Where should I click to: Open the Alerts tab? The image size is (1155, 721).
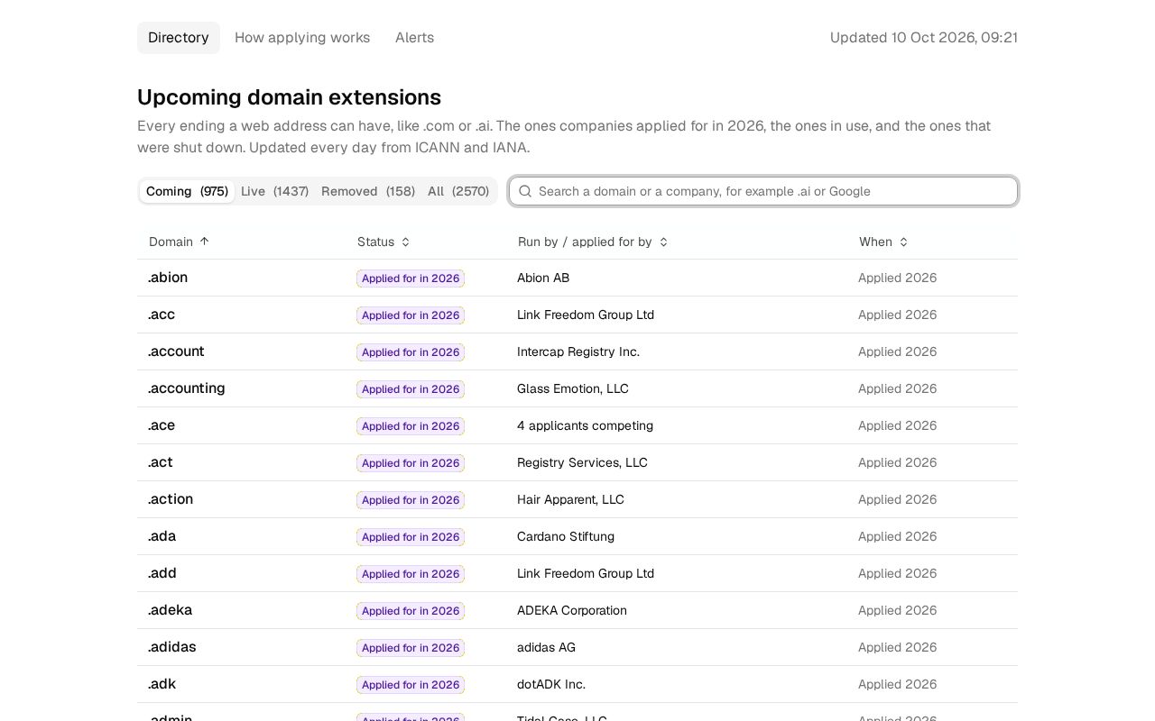pos(414,38)
